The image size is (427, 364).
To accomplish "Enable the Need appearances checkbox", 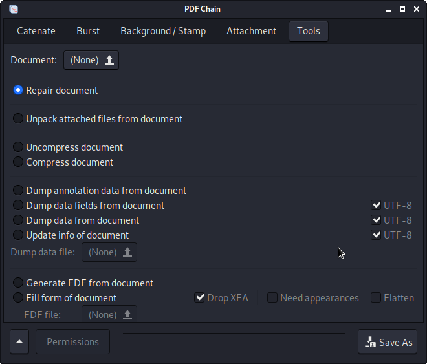I will 313,298.
